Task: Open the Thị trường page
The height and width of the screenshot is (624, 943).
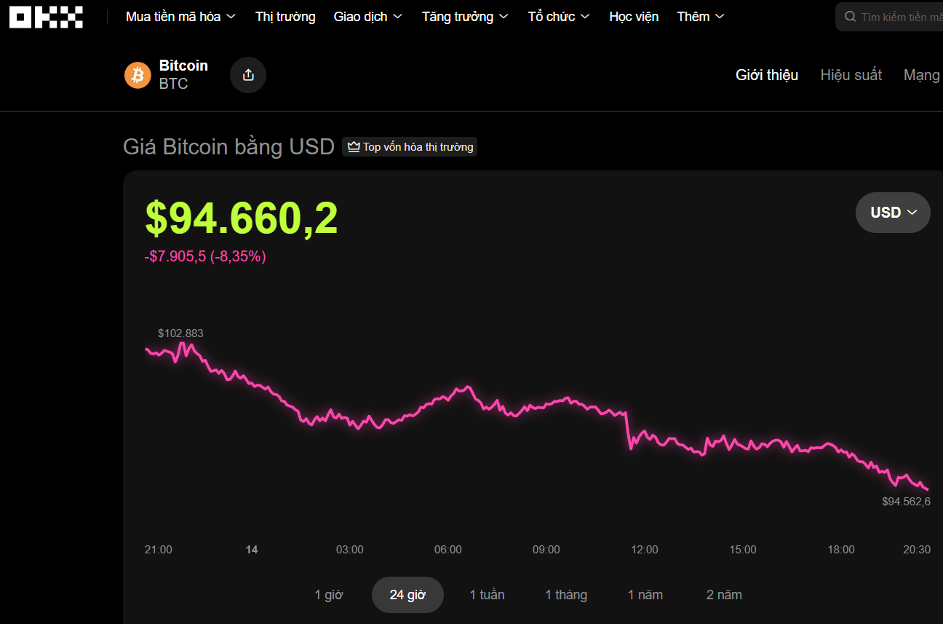Action: (285, 17)
